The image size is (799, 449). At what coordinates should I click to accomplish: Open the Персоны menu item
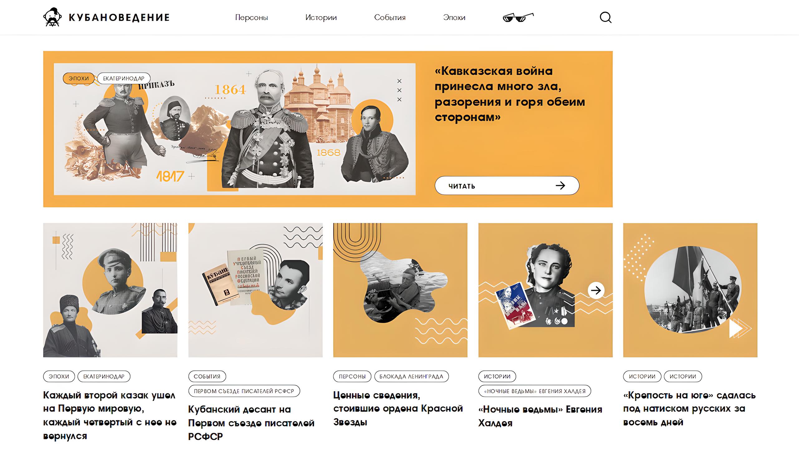[x=252, y=17]
